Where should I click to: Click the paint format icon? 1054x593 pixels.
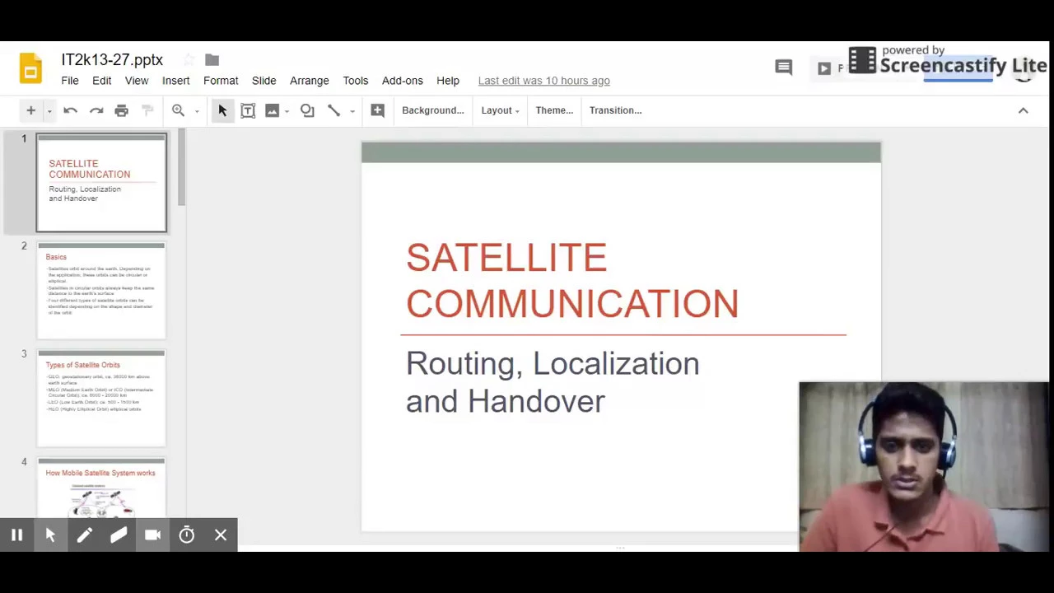147,110
